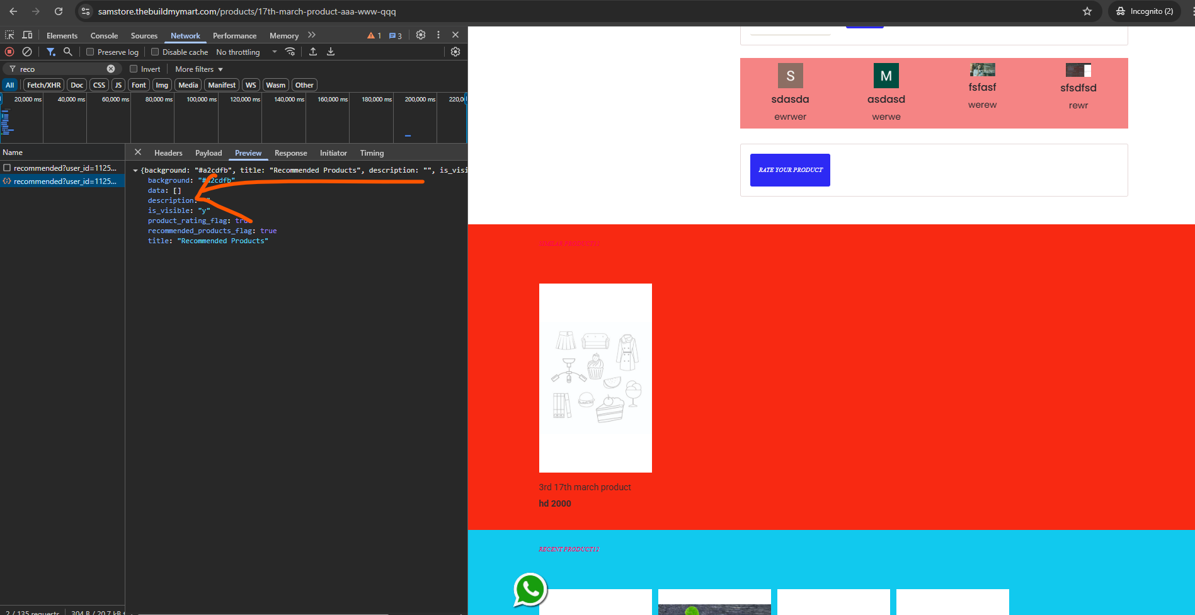Bookmark this page with star icon
This screenshot has width=1195, height=615.
click(x=1087, y=11)
